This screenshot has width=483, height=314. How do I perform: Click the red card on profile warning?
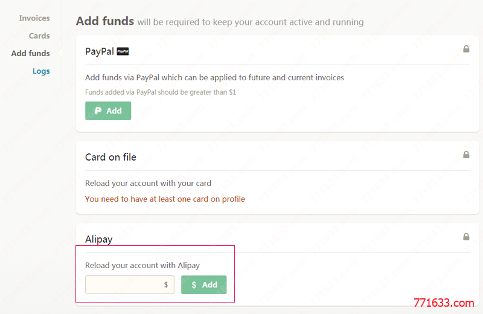pyautogui.click(x=165, y=199)
